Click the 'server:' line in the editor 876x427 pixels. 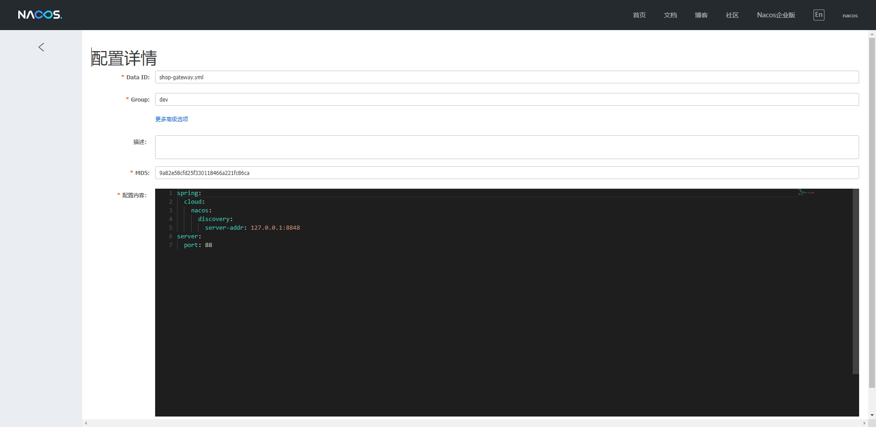pyautogui.click(x=189, y=237)
